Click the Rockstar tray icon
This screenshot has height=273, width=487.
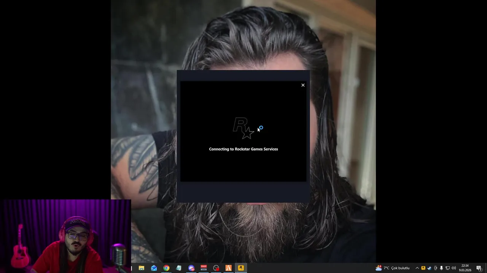pyautogui.click(x=423, y=268)
